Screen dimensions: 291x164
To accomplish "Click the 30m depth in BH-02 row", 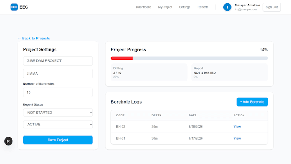I will pos(154,126).
